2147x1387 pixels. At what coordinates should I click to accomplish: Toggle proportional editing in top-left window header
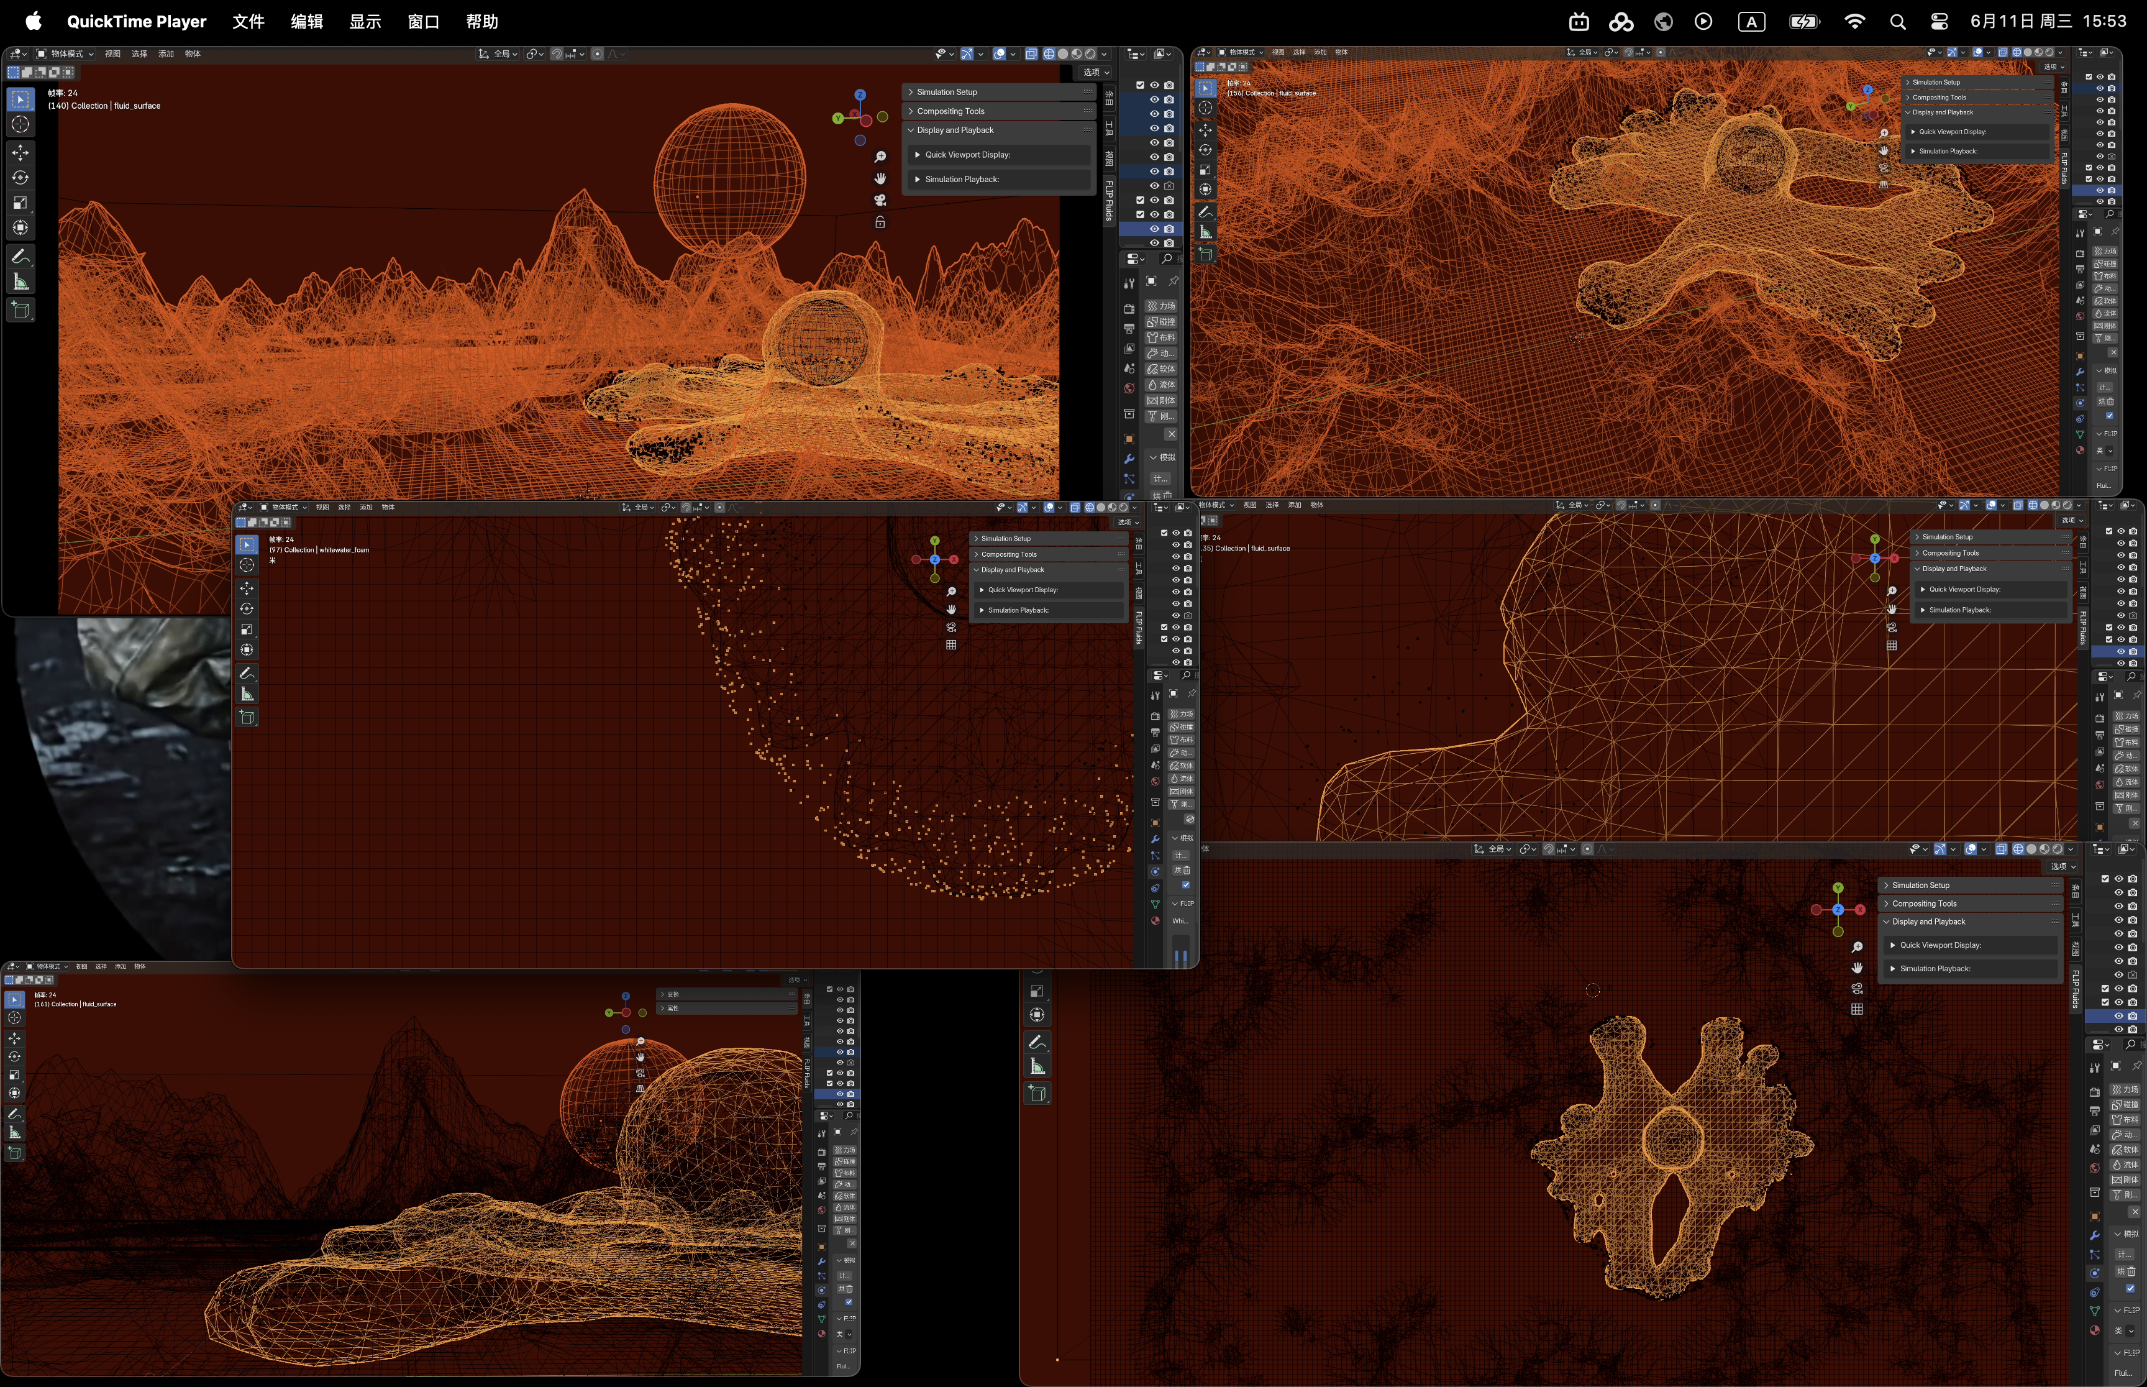click(x=598, y=54)
